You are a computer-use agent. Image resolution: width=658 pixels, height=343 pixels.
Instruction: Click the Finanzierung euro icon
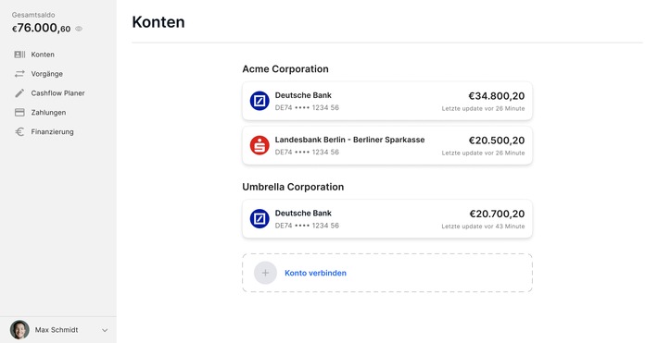(19, 131)
